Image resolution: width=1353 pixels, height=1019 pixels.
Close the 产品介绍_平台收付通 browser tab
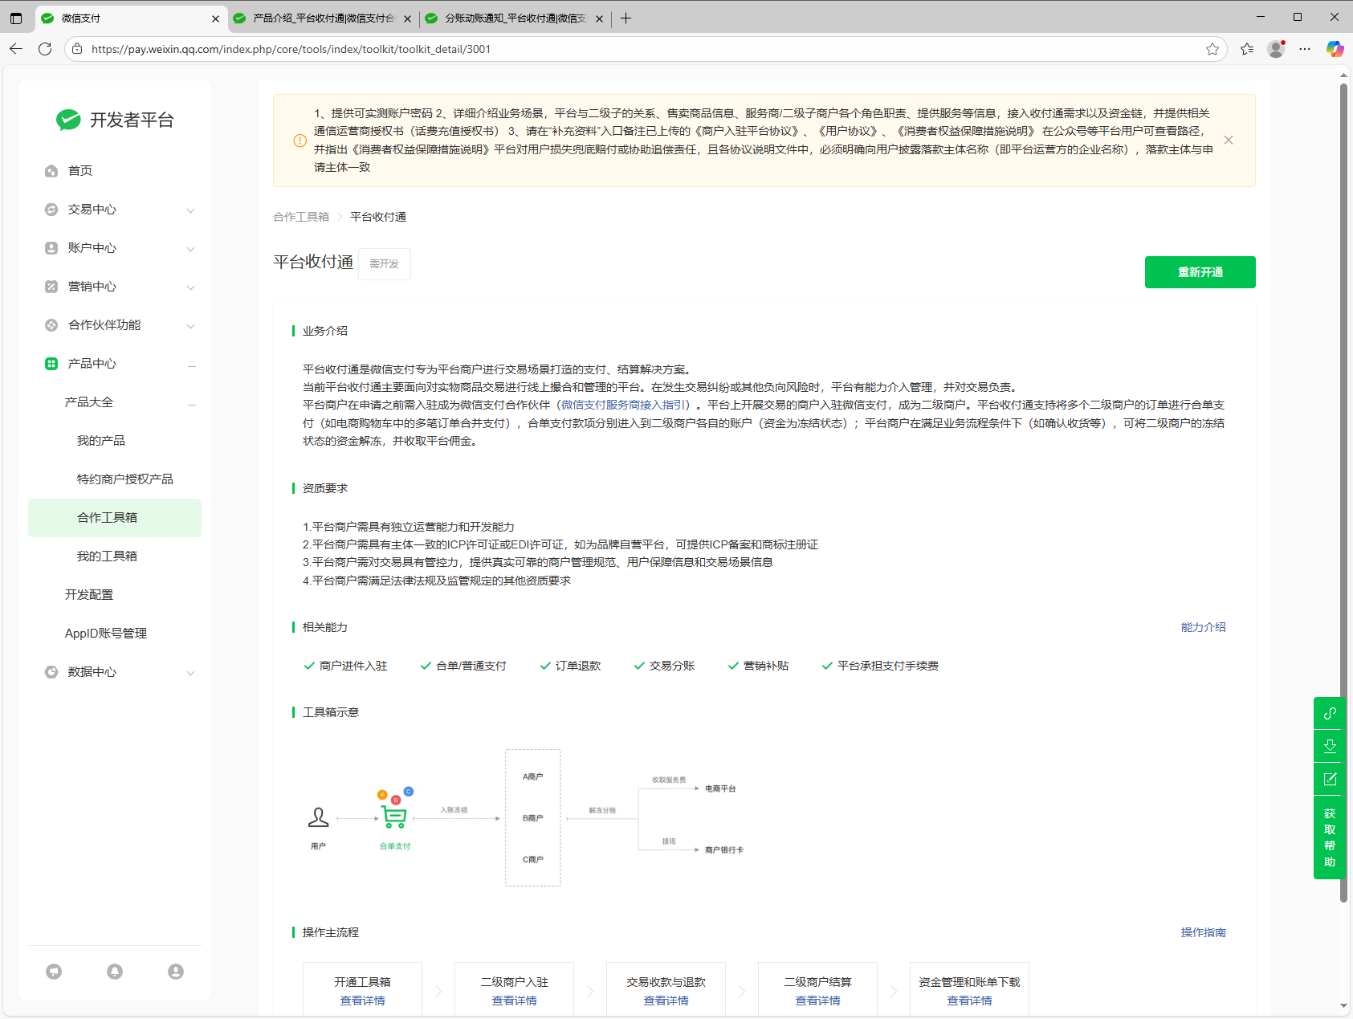(x=407, y=18)
